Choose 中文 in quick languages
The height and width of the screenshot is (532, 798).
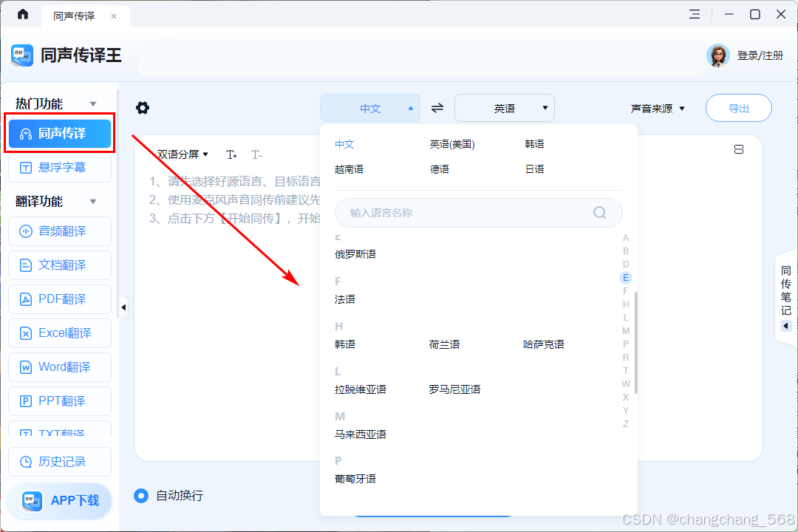click(344, 144)
